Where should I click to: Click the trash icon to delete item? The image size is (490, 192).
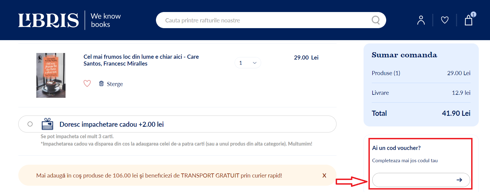tap(101, 84)
